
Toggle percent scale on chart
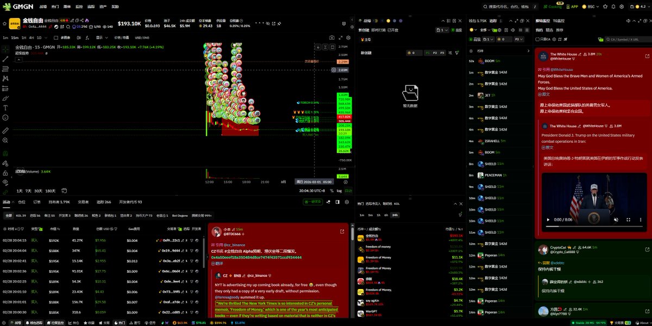click(331, 191)
